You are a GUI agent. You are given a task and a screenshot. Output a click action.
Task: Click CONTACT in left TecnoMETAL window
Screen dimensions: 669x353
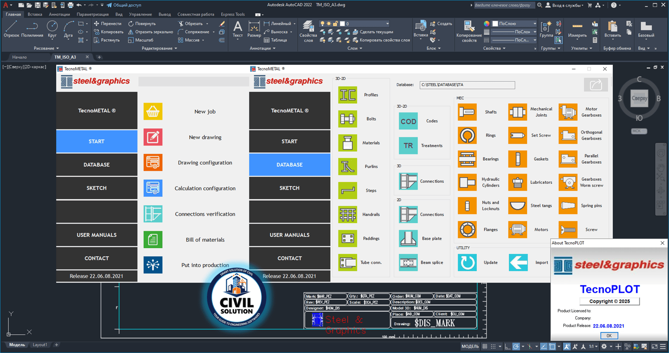pos(97,258)
